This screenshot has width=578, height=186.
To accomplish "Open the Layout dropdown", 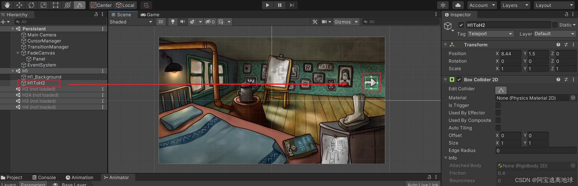I will click(x=554, y=5).
